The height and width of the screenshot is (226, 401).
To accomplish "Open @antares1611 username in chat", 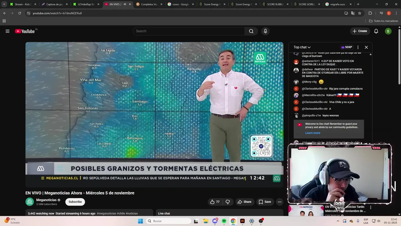I will click(311, 61).
